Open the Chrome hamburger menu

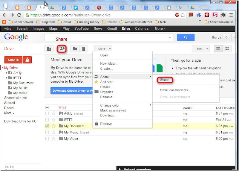pyautogui.click(x=231, y=15)
